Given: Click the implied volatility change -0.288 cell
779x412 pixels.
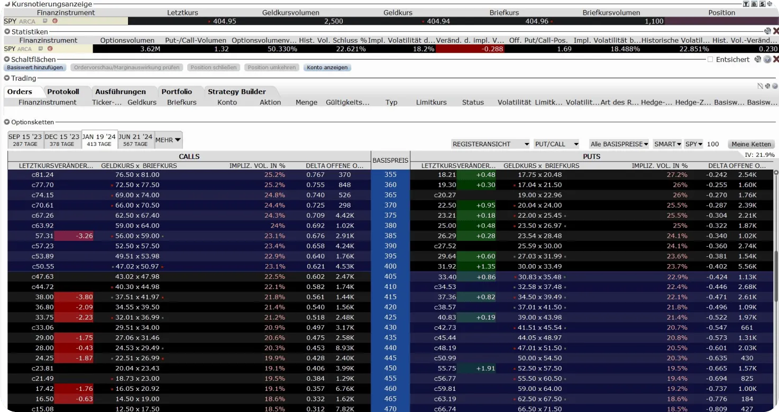Looking at the screenshot, I should click(470, 49).
